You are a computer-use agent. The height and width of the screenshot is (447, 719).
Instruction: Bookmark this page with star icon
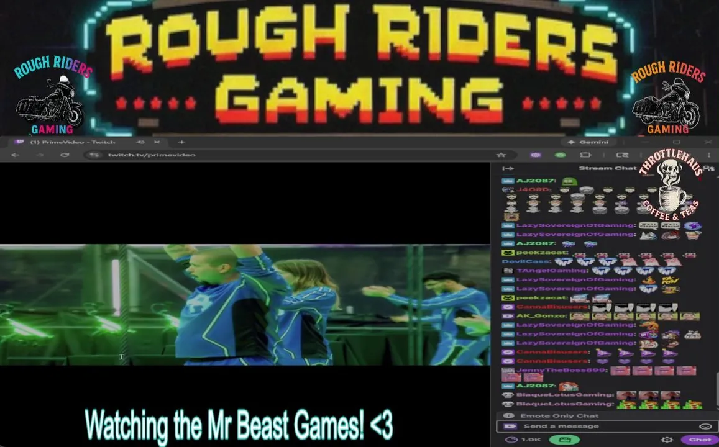point(501,155)
